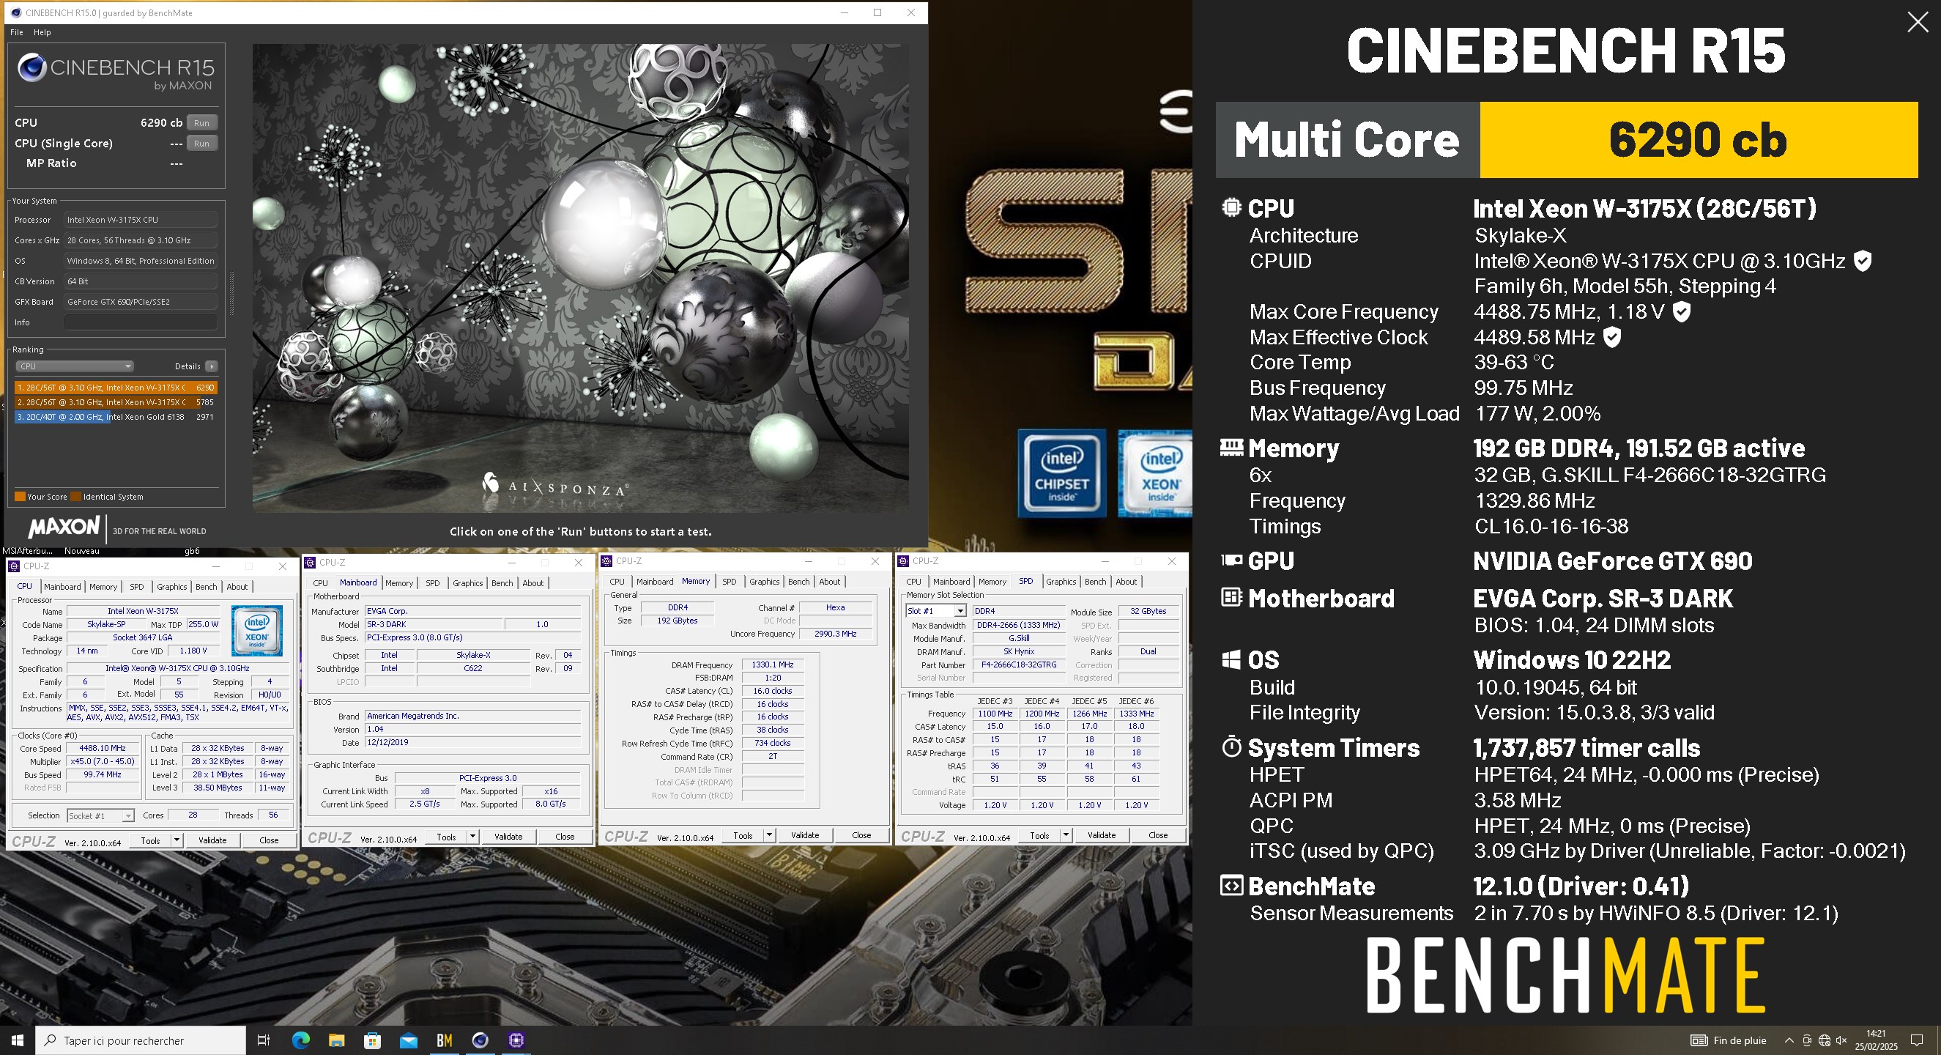Open File Explorer from taskbar
Viewport: 1941px width, 1055px height.
(337, 1040)
